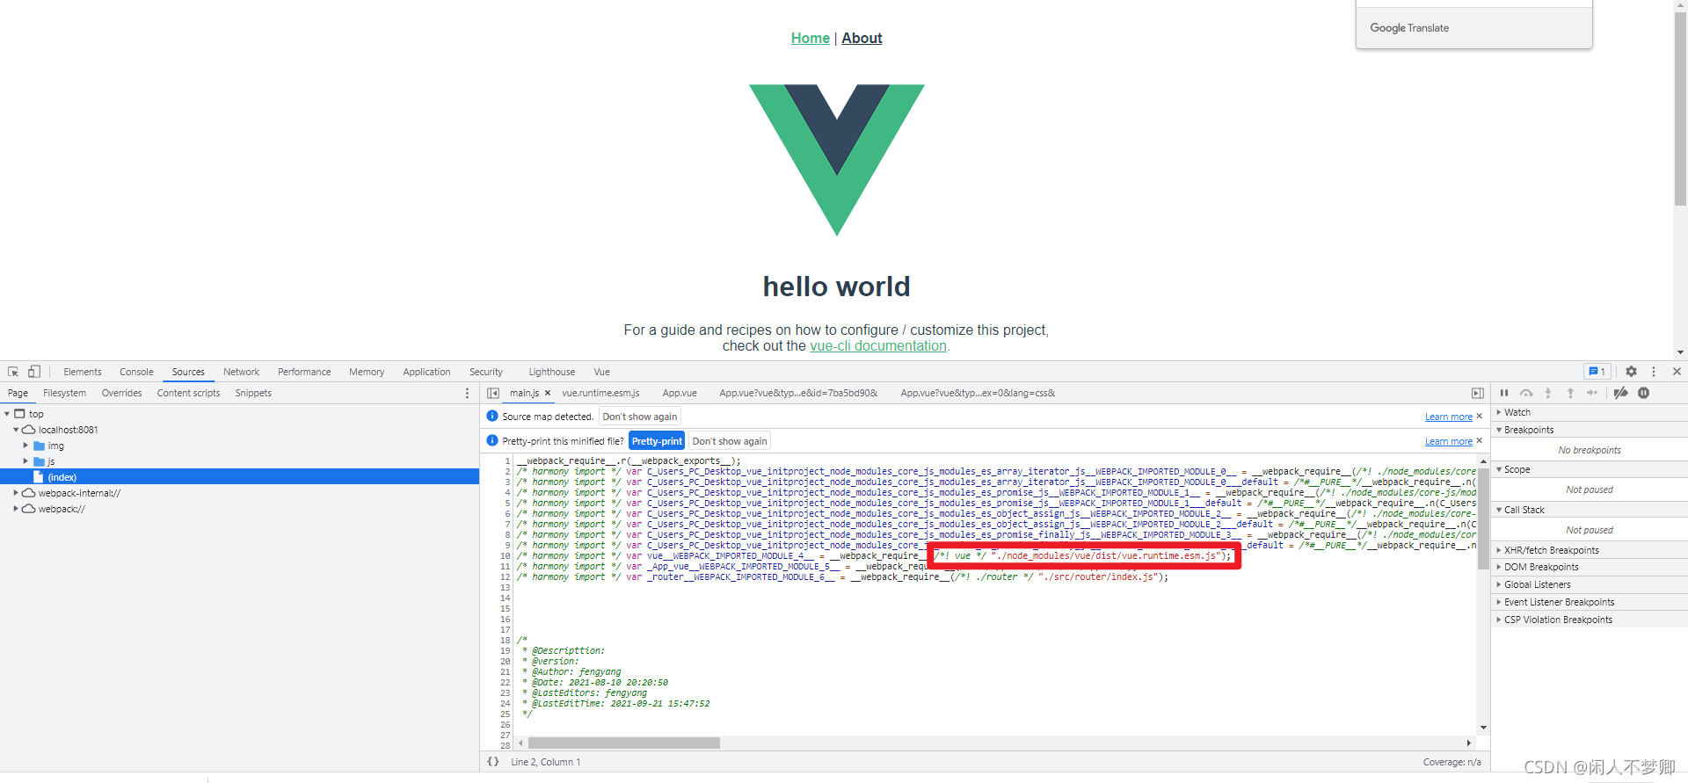This screenshot has height=783, width=1688.
Task: Open the Home link on page
Action: (x=810, y=38)
